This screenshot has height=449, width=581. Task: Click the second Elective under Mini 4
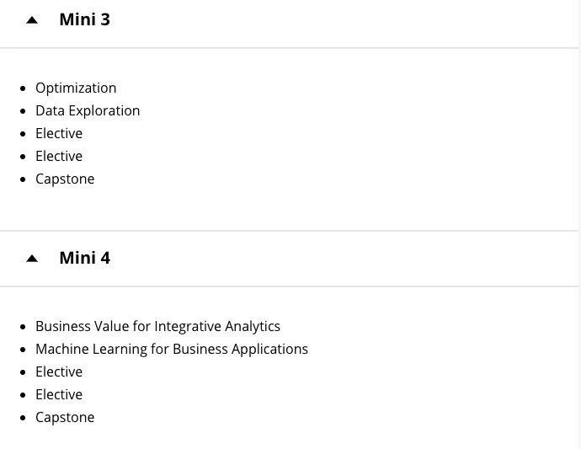pyautogui.click(x=59, y=395)
